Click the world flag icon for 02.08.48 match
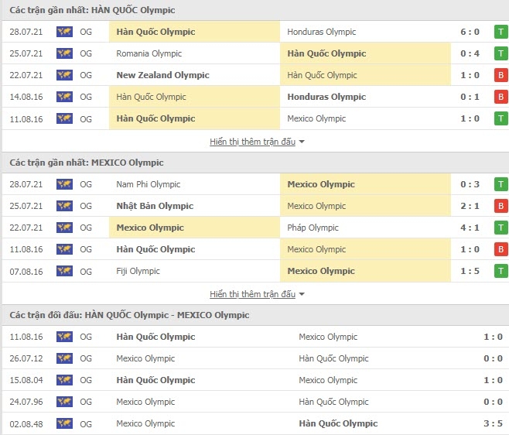 [x=64, y=423]
